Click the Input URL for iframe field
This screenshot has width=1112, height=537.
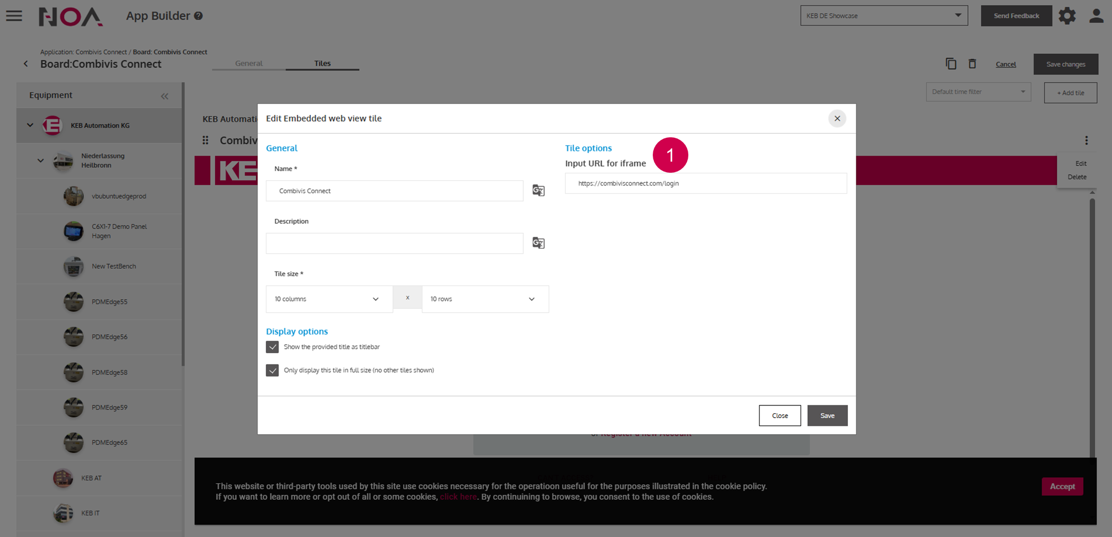coord(706,183)
